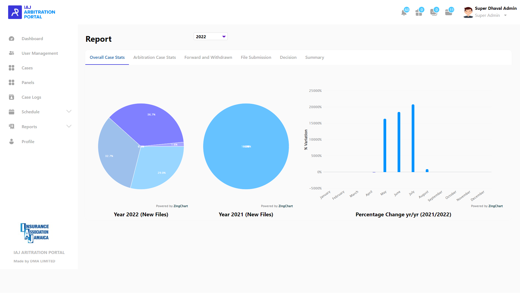This screenshot has height=293, width=520.
Task: Expand the Reports submenu chevron
Action: tap(69, 126)
